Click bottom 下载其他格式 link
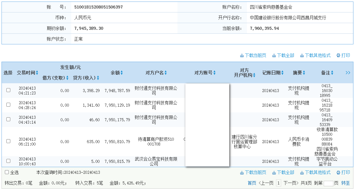 315,173
